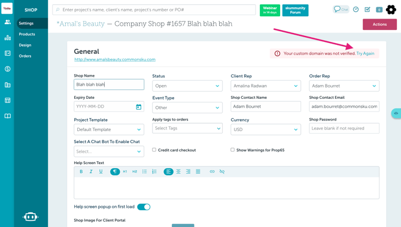Click the side floating tab icon at right edge

tap(396, 113)
